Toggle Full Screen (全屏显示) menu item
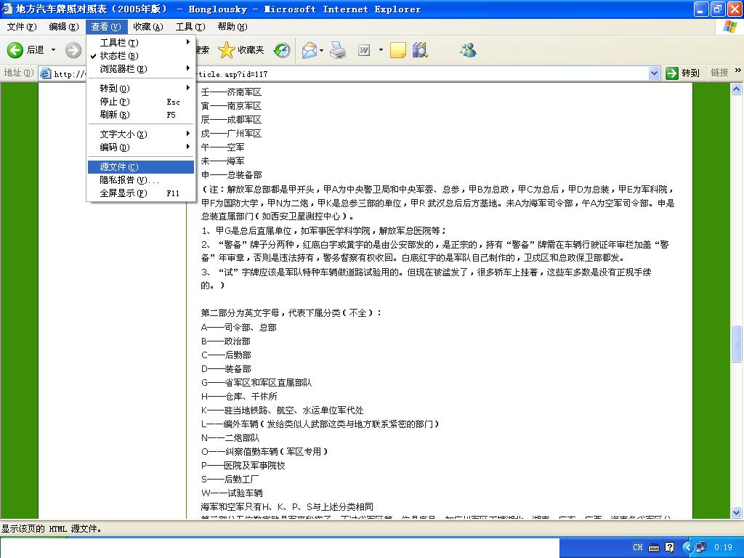The image size is (744, 558). point(124,193)
